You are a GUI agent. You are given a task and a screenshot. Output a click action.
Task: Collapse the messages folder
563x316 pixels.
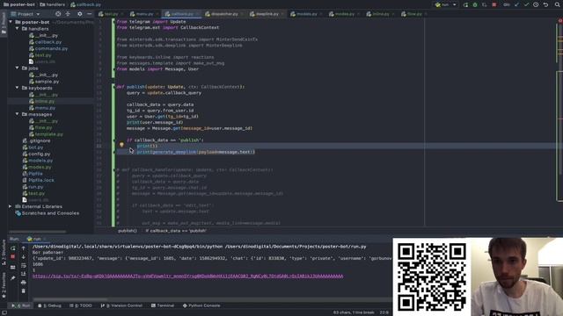pyautogui.click(x=17, y=114)
